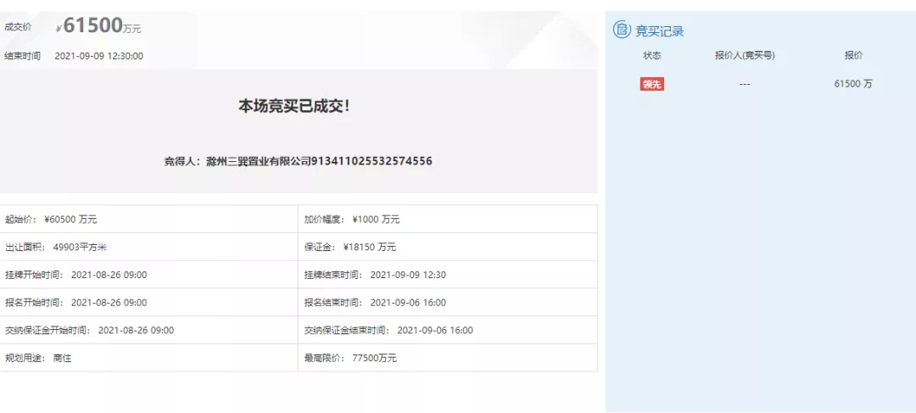The image size is (916, 413).
Task: Click the winner company name 滁州三巽置业有限公司
Action: pos(259,161)
